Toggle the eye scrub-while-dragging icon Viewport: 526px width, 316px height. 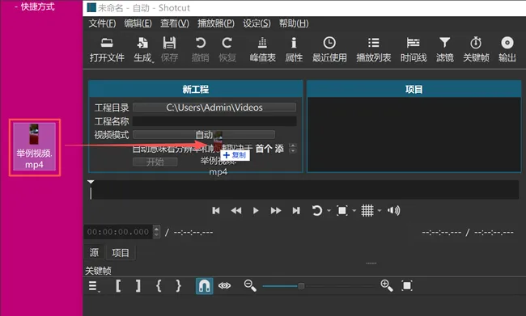click(224, 286)
